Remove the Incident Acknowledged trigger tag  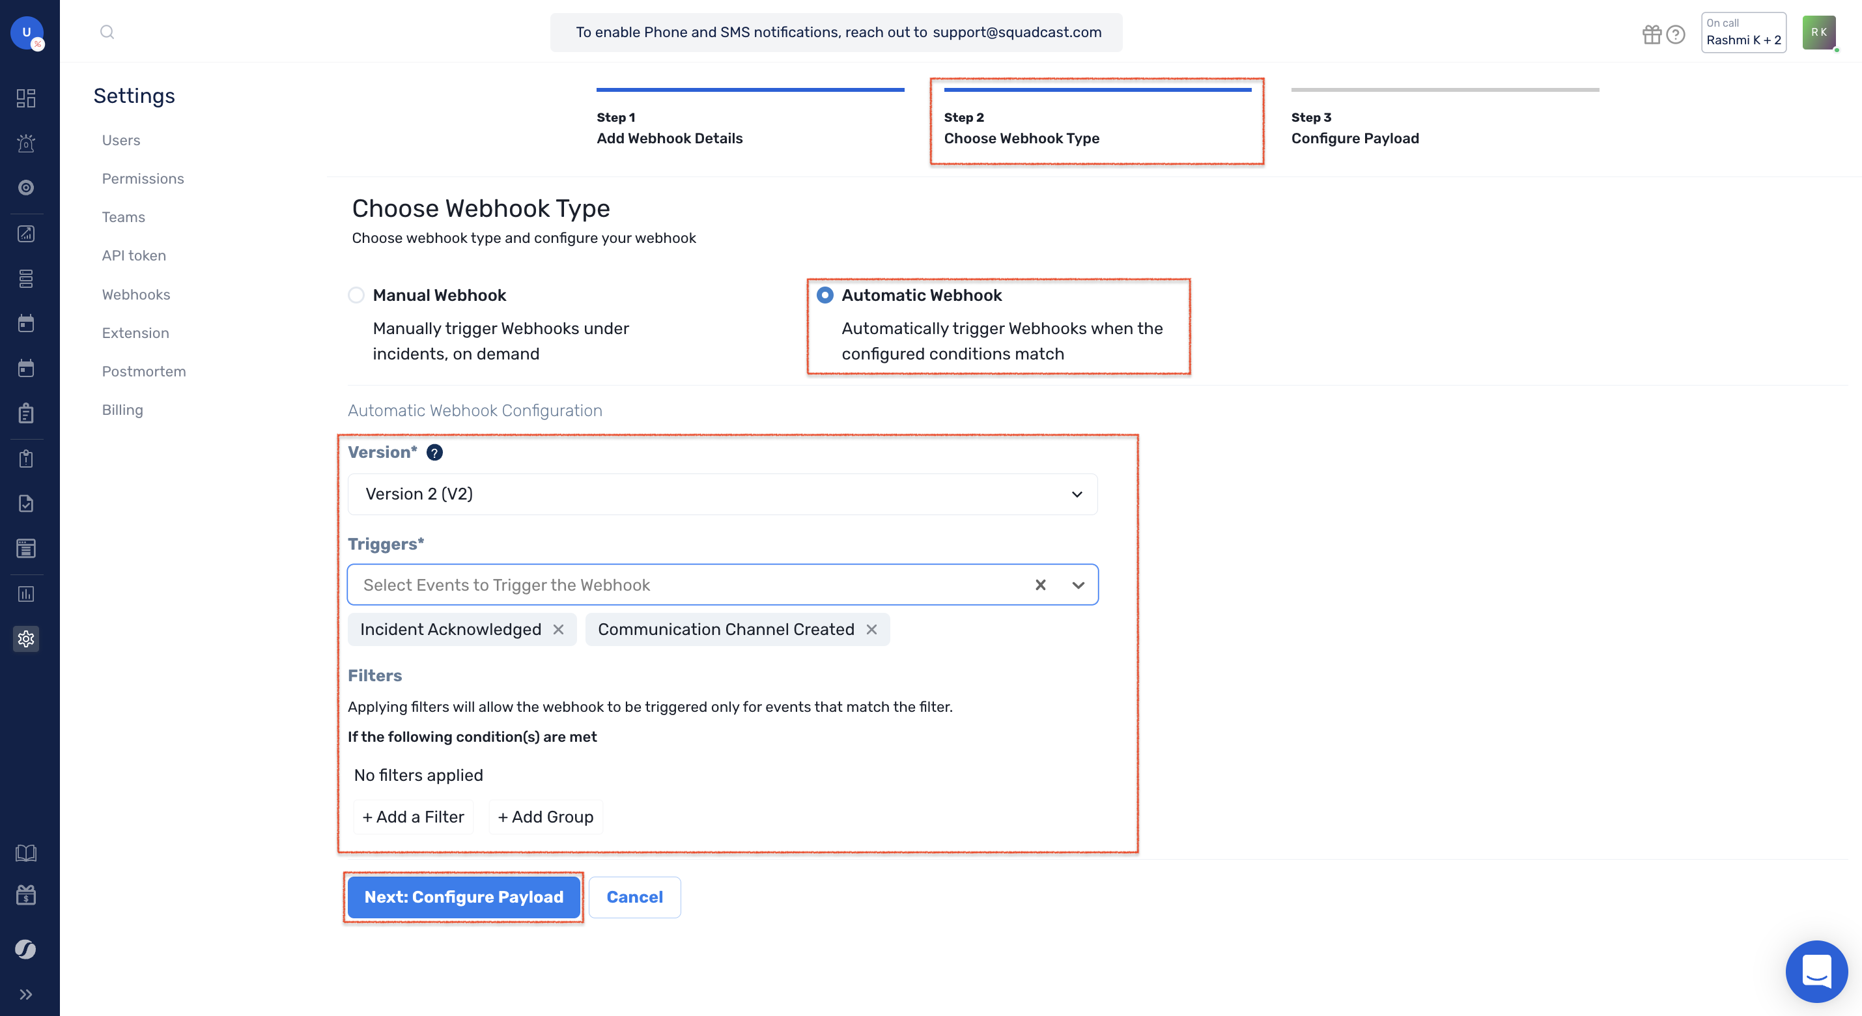(x=558, y=629)
